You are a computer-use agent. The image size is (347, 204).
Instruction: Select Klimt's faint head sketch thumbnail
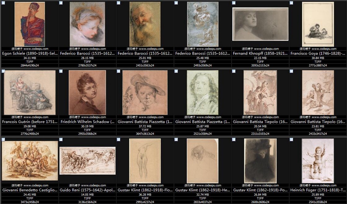(203, 161)
